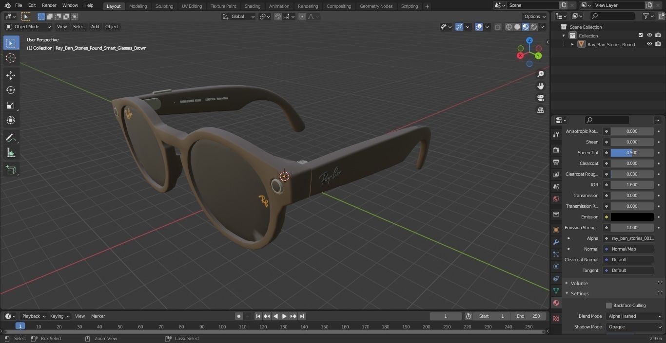This screenshot has width=666, height=343.
Task: Click the IOR 1.600 value field
Action: click(632, 185)
